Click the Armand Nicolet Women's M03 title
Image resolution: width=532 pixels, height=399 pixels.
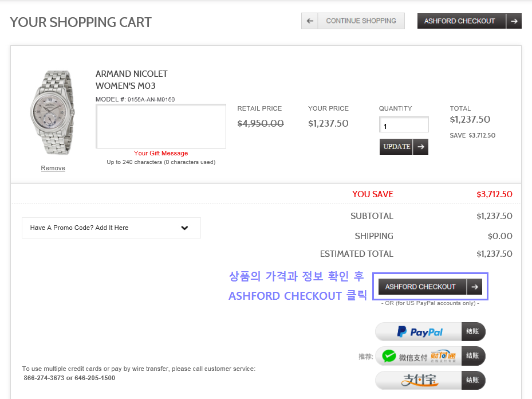pyautogui.click(x=131, y=80)
